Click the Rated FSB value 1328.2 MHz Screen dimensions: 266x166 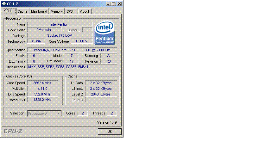coord(42,100)
